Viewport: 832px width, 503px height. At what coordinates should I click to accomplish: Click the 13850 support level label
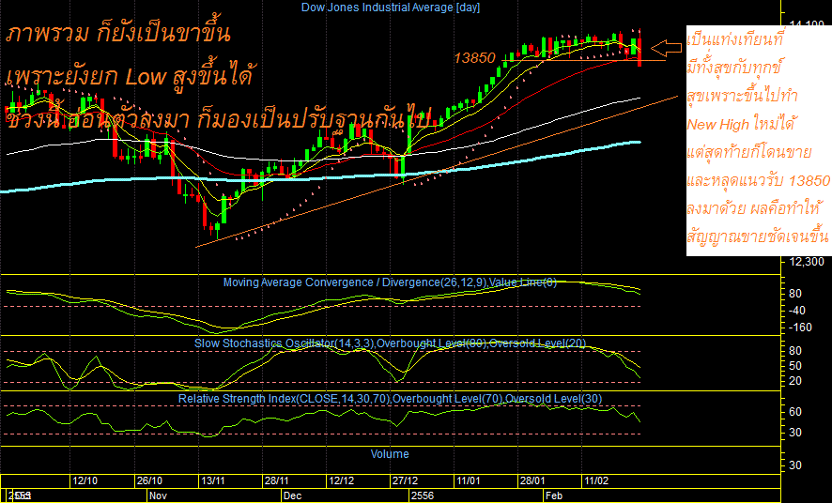pos(475,58)
